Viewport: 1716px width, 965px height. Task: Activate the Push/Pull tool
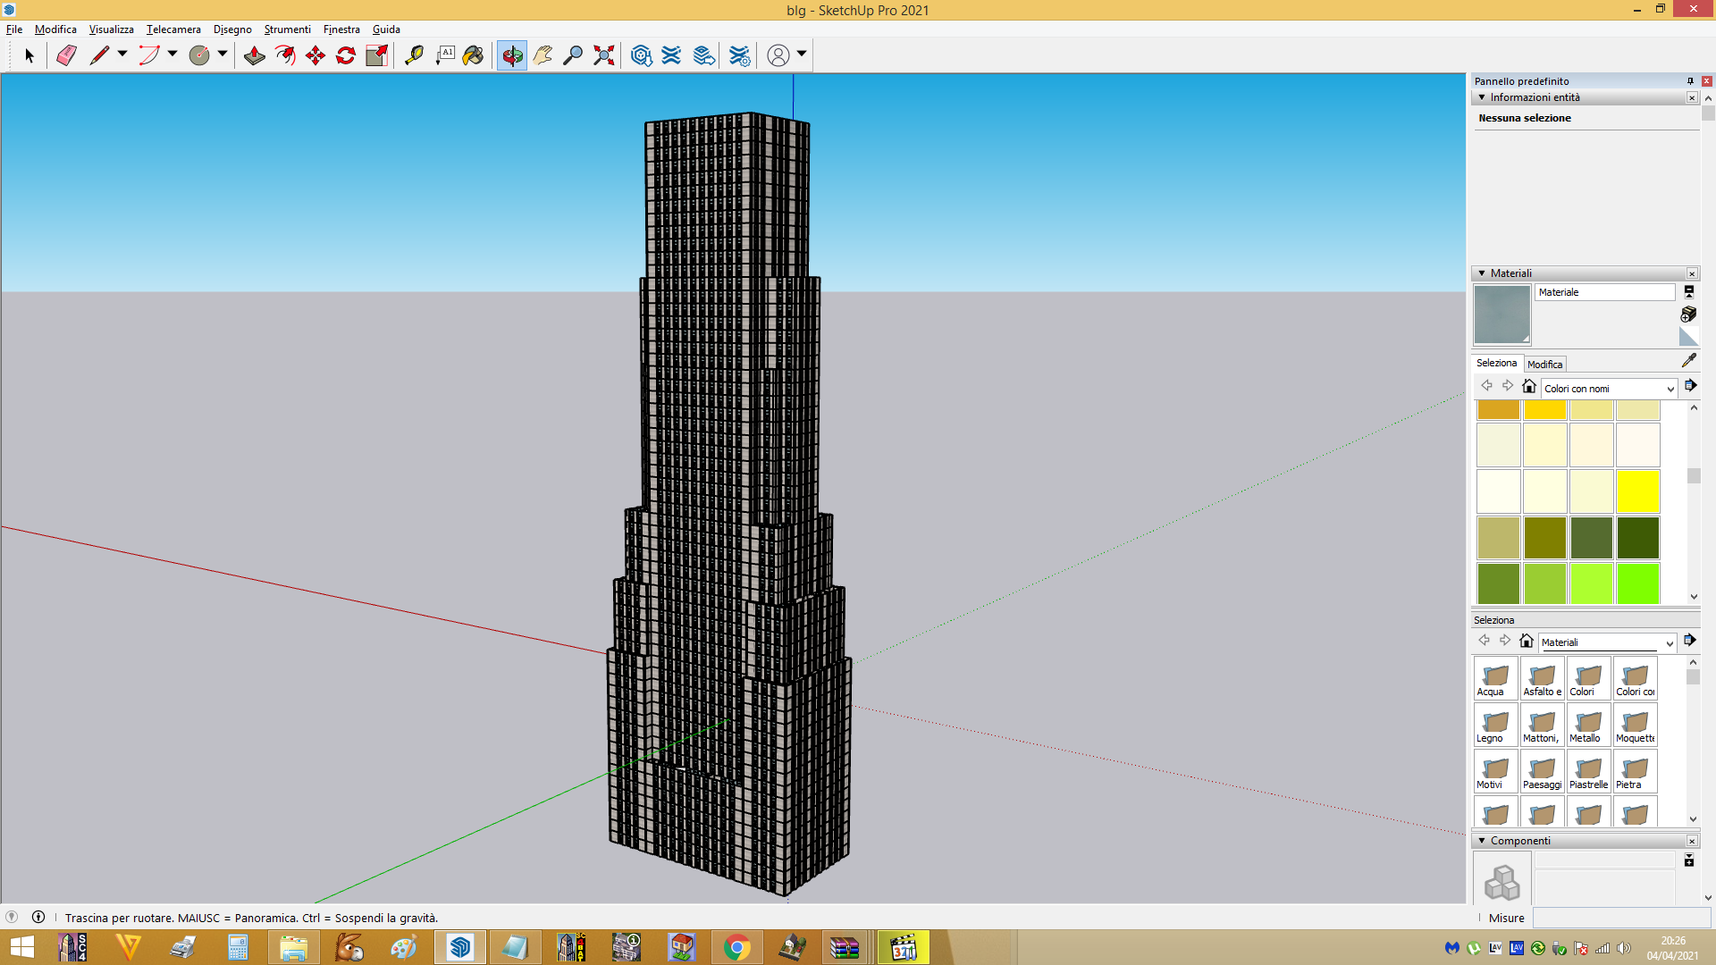[255, 55]
